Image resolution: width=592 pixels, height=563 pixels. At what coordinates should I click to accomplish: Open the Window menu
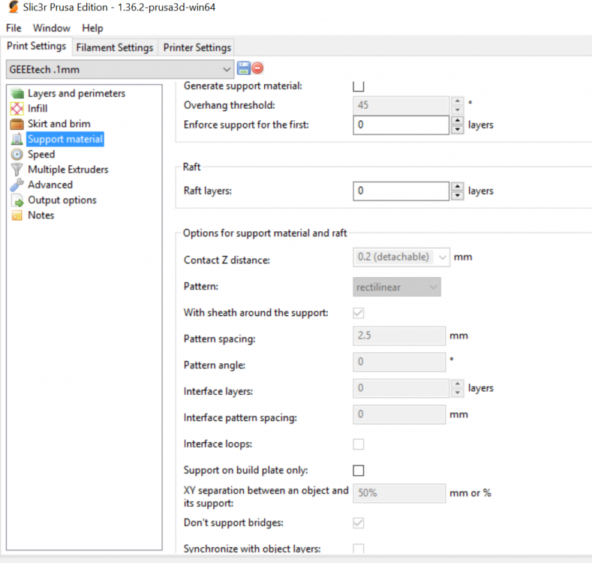51,28
